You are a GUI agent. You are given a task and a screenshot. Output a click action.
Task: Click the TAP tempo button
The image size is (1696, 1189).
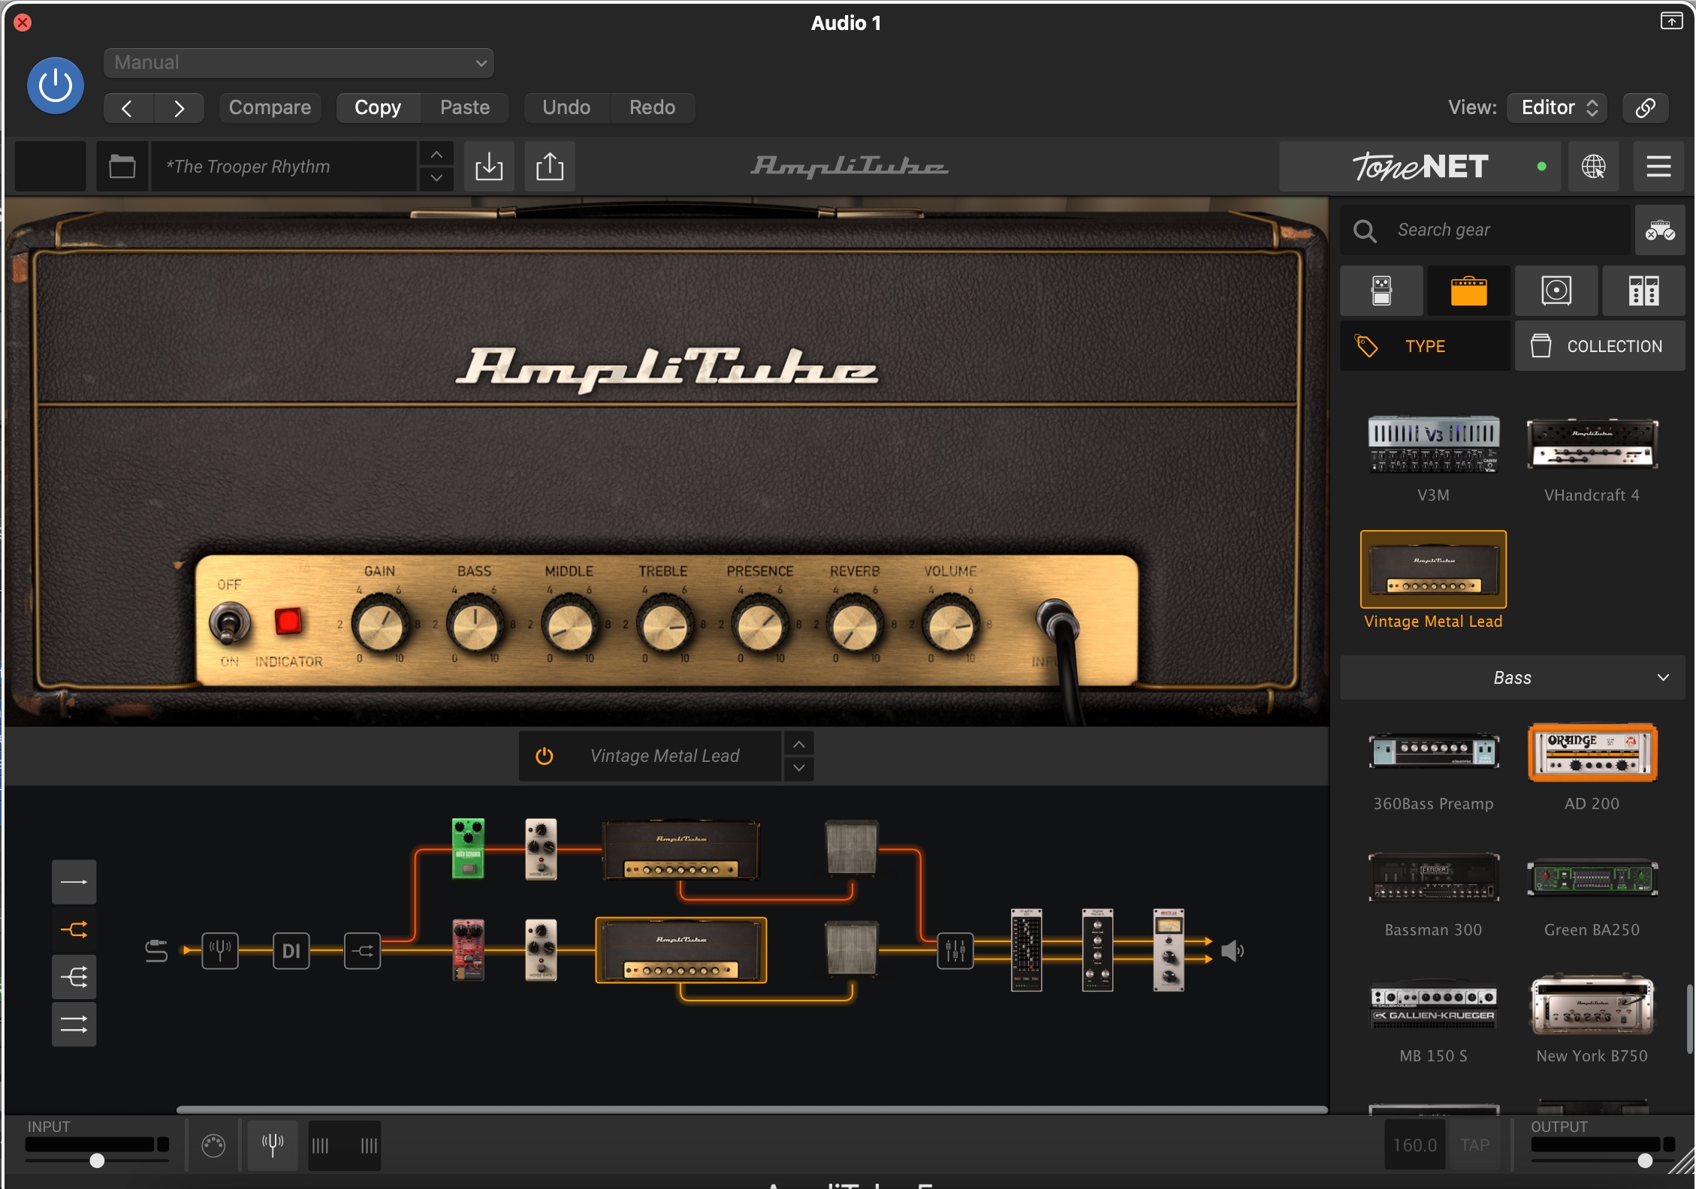[1474, 1145]
